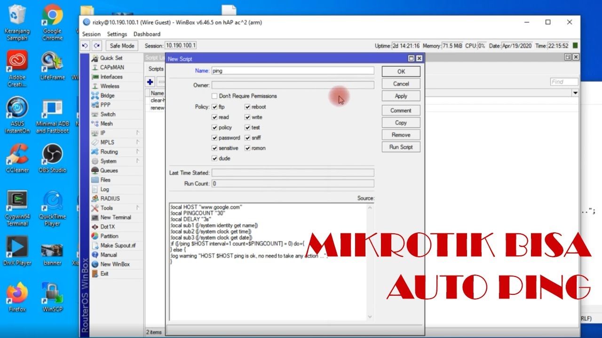Open the Dashboard menu
The width and height of the screenshot is (602, 338).
pyautogui.click(x=147, y=34)
